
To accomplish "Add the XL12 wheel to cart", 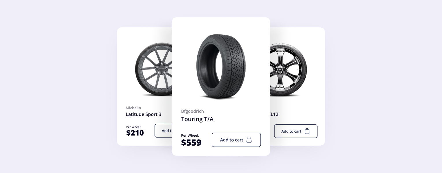I will point(296,131).
